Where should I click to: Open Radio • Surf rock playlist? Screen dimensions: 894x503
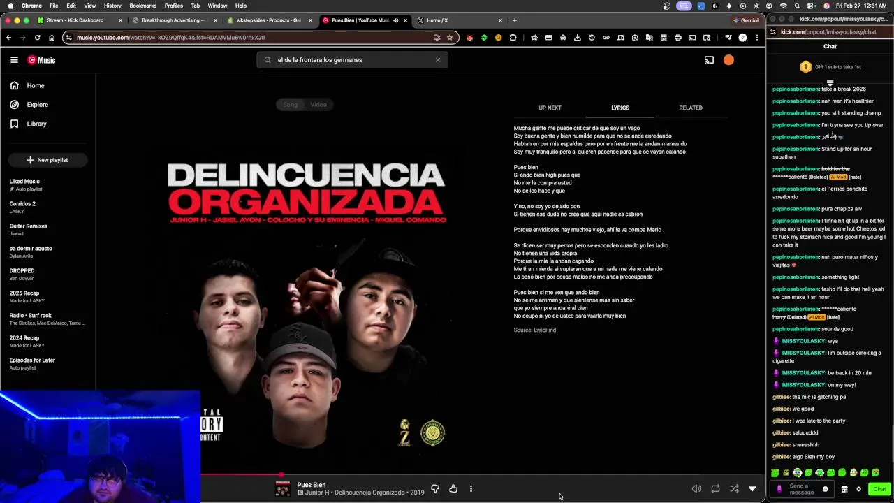coord(47,319)
